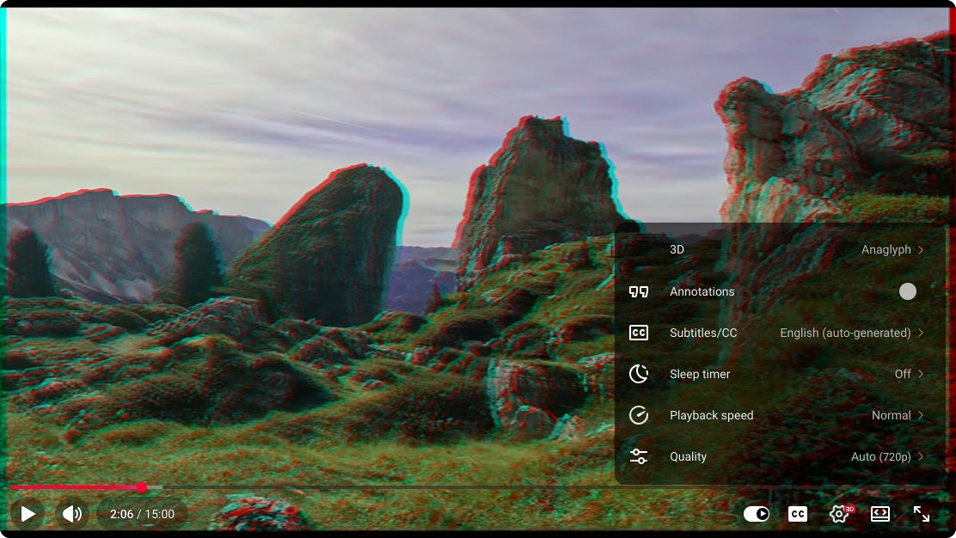Image resolution: width=956 pixels, height=538 pixels.
Task: Open the Subtitles/CC menu item
Action: click(x=779, y=333)
